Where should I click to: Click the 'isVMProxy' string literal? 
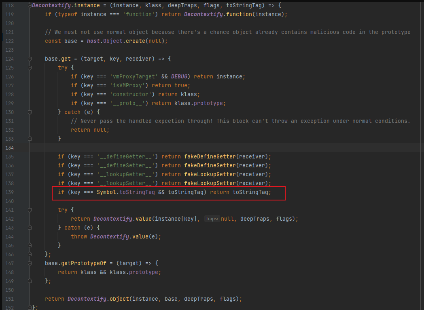127,86
